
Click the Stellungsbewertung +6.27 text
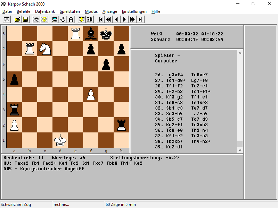(145, 158)
